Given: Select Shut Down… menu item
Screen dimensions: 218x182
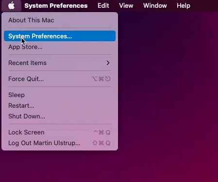Looking at the screenshot, I should pyautogui.click(x=60, y=116).
